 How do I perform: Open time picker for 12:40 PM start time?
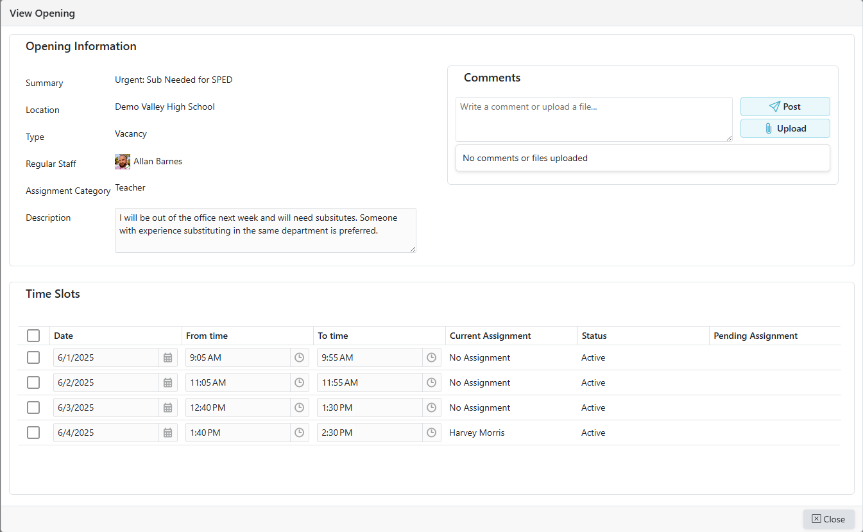tap(299, 408)
